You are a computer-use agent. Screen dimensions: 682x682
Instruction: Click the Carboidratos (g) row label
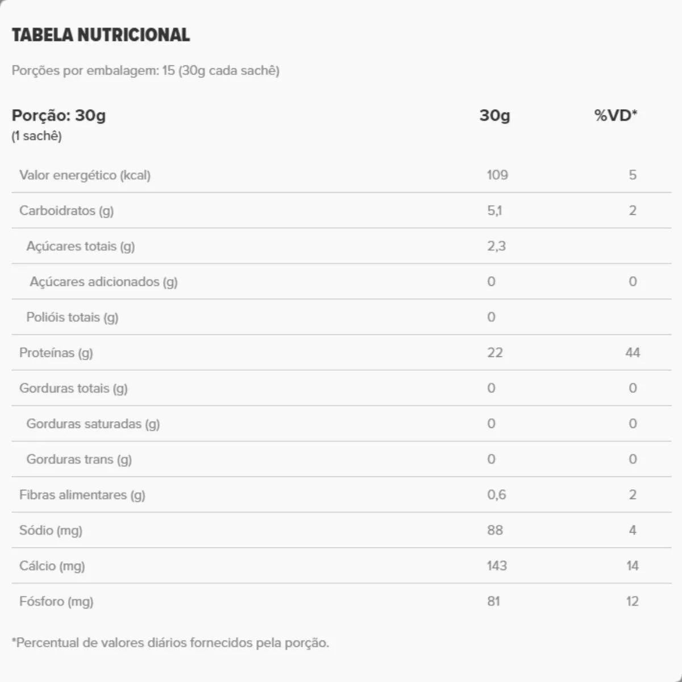tap(66, 211)
